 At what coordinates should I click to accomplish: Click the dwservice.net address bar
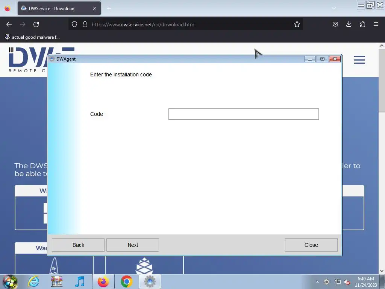tap(186, 24)
